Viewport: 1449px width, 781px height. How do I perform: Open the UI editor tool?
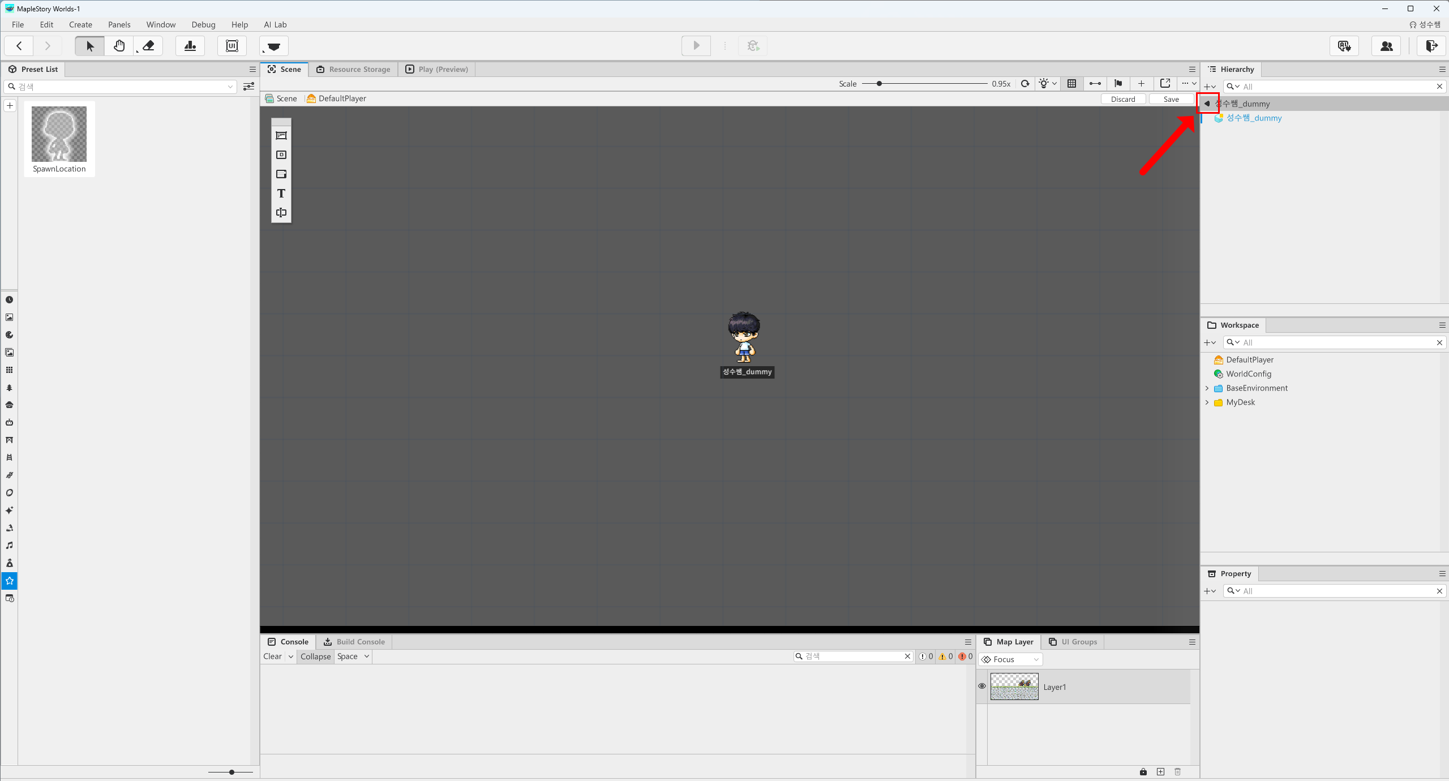pyautogui.click(x=232, y=46)
